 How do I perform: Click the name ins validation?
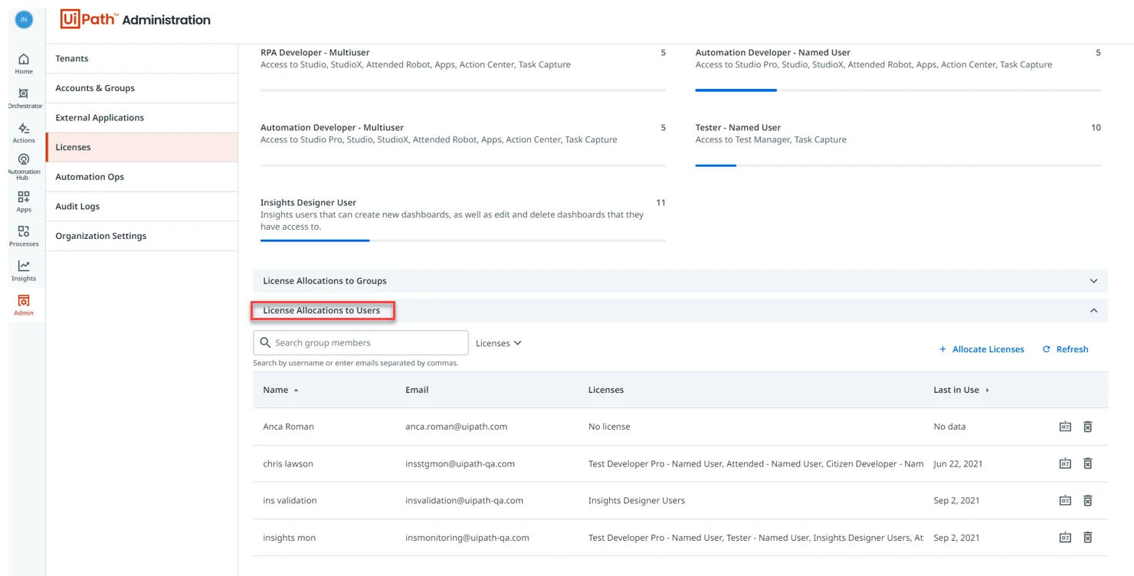290,500
